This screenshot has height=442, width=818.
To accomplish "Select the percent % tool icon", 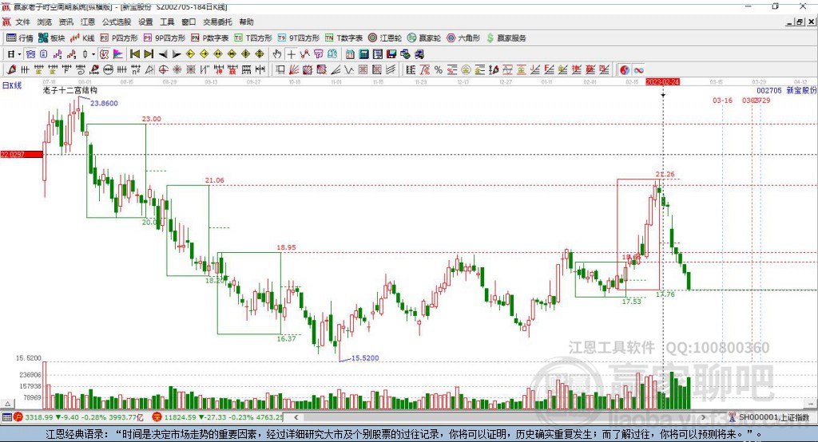I will (439, 70).
